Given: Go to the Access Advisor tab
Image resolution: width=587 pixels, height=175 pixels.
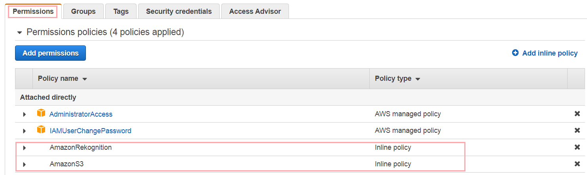Looking at the screenshot, I should click(255, 11).
